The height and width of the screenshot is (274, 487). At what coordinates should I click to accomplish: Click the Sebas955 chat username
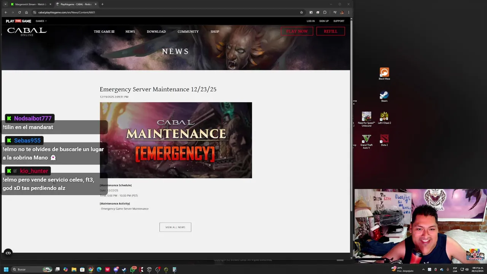pos(27,140)
